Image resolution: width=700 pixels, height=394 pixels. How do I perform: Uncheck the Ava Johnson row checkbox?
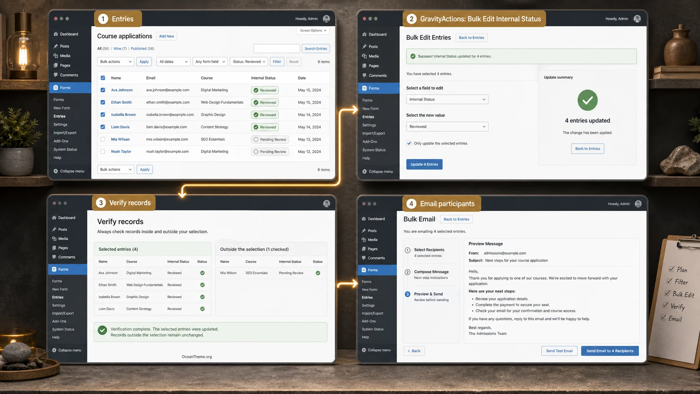tap(103, 90)
